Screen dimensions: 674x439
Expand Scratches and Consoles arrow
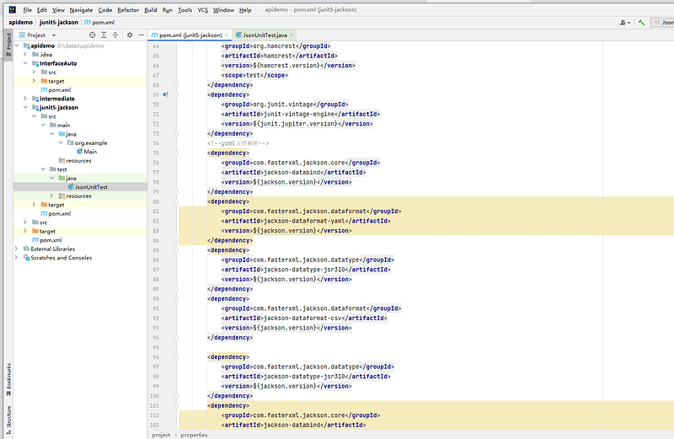17,258
